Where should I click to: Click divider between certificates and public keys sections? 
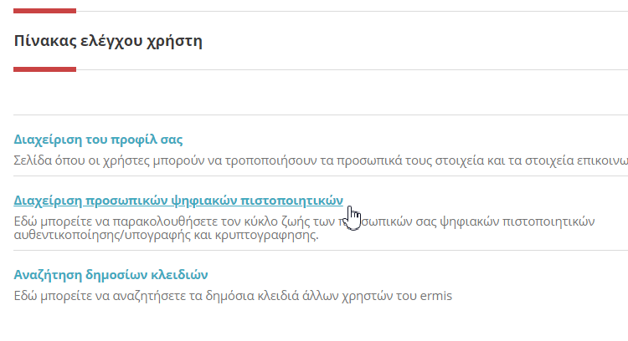321,250
